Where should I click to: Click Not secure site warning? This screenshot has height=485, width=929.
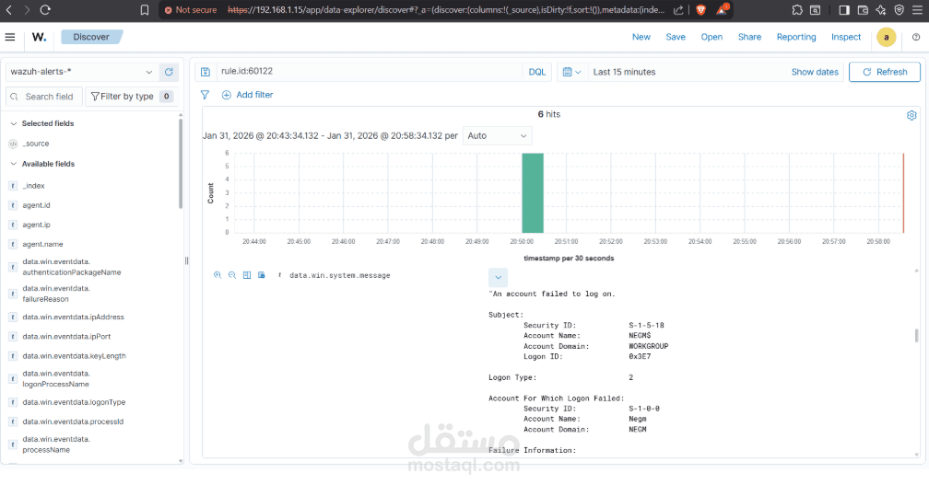coord(190,10)
